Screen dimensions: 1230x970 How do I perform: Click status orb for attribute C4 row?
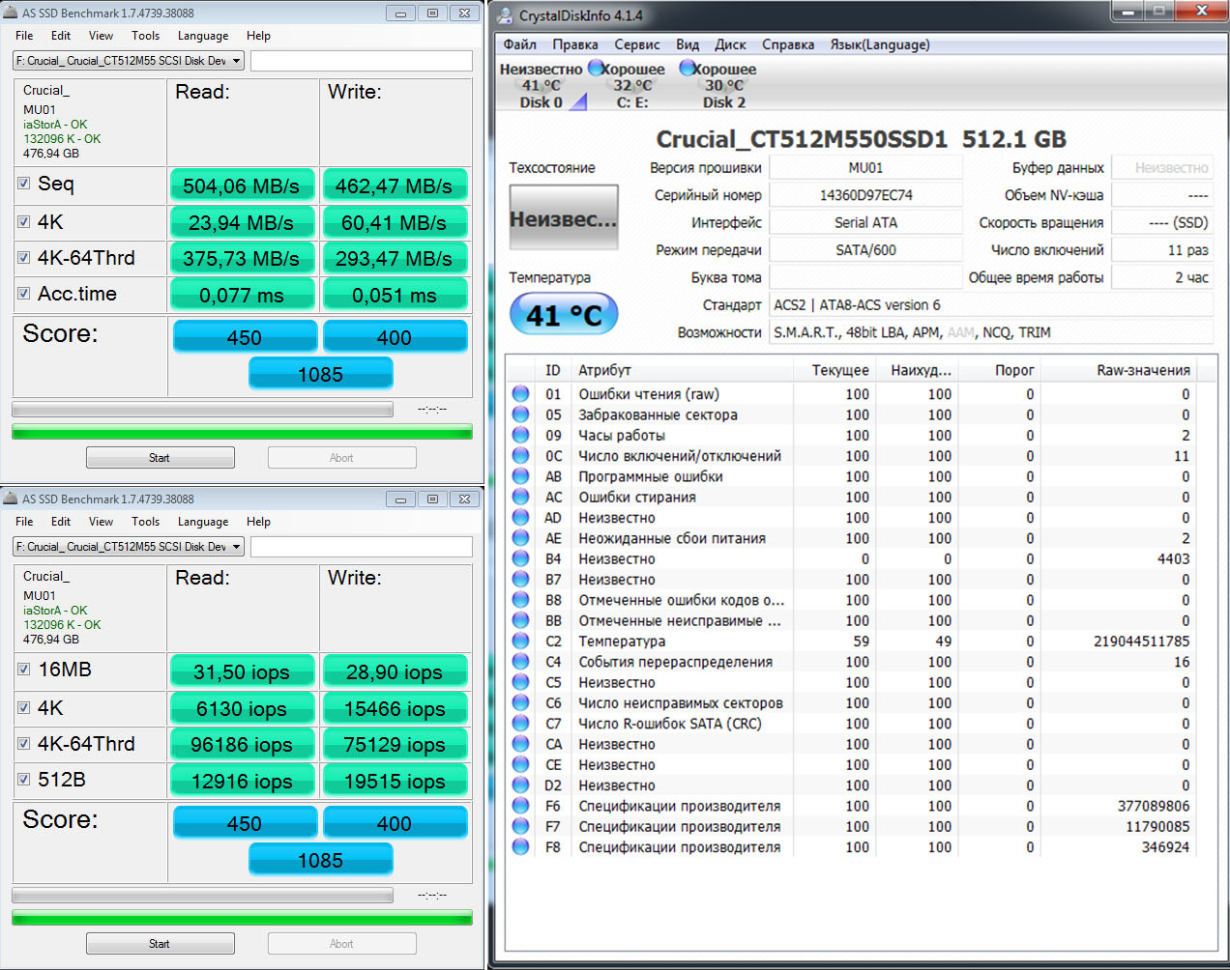[520, 662]
